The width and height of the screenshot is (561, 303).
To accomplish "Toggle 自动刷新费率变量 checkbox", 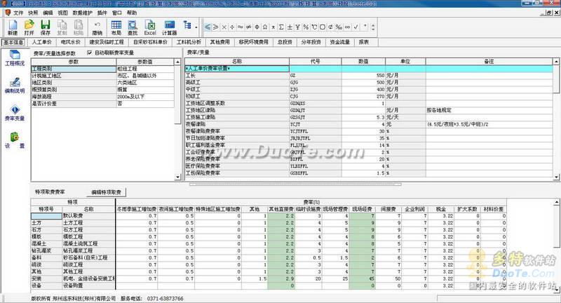I will pyautogui.click(x=90, y=53).
